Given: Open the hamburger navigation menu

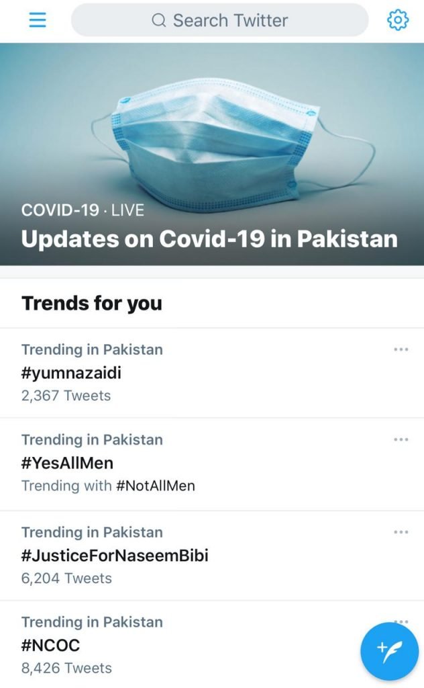Looking at the screenshot, I should (x=38, y=20).
